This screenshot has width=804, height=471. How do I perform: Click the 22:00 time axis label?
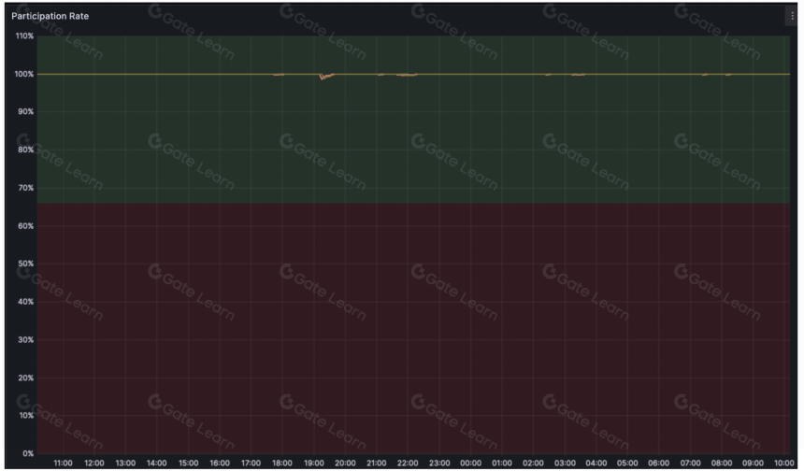click(408, 463)
